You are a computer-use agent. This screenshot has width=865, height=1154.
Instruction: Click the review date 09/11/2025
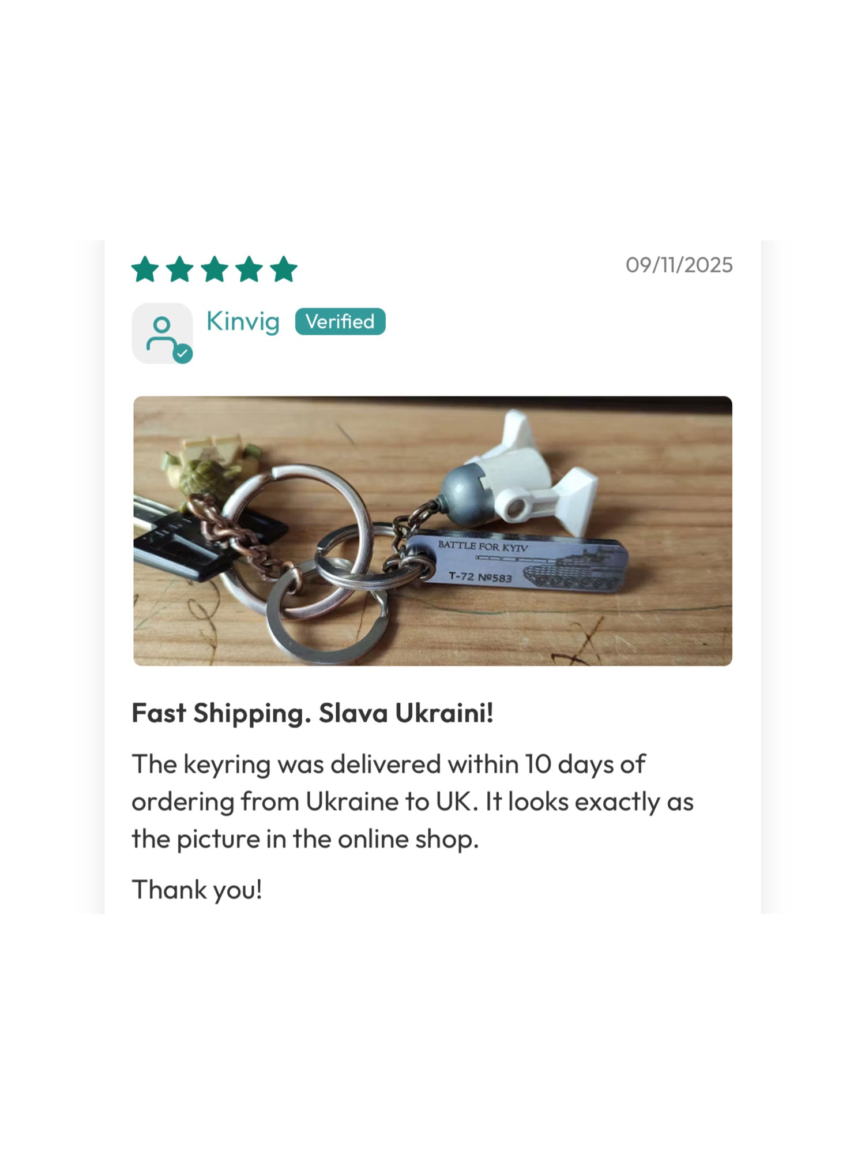679,265
